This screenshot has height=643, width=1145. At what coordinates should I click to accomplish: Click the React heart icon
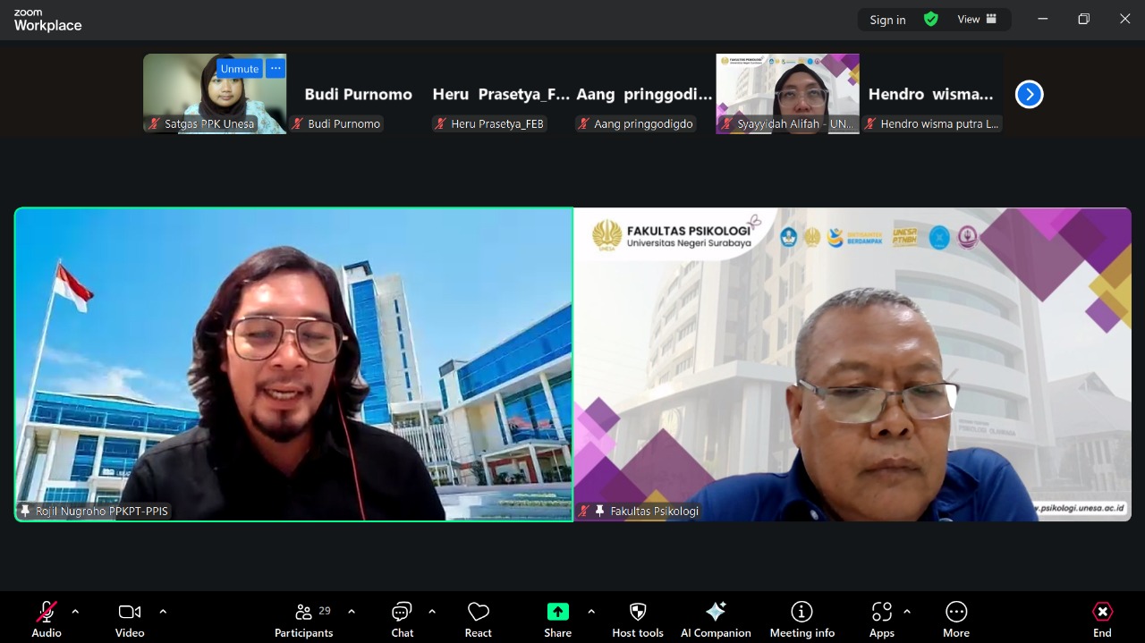478,619
